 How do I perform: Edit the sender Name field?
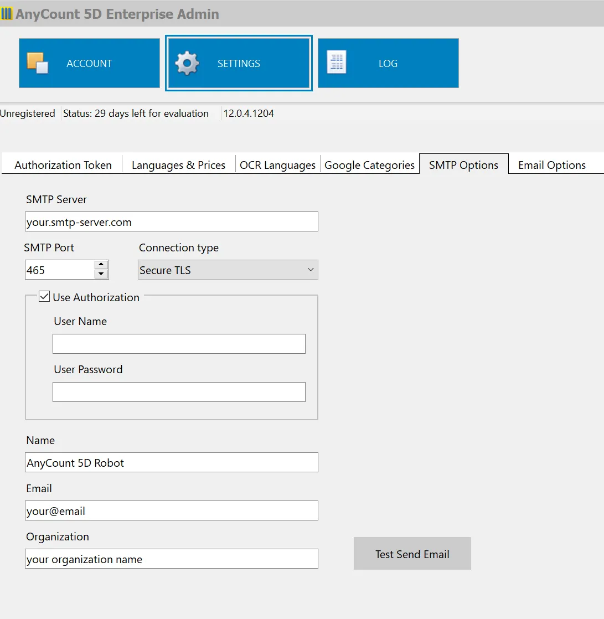[x=171, y=462]
